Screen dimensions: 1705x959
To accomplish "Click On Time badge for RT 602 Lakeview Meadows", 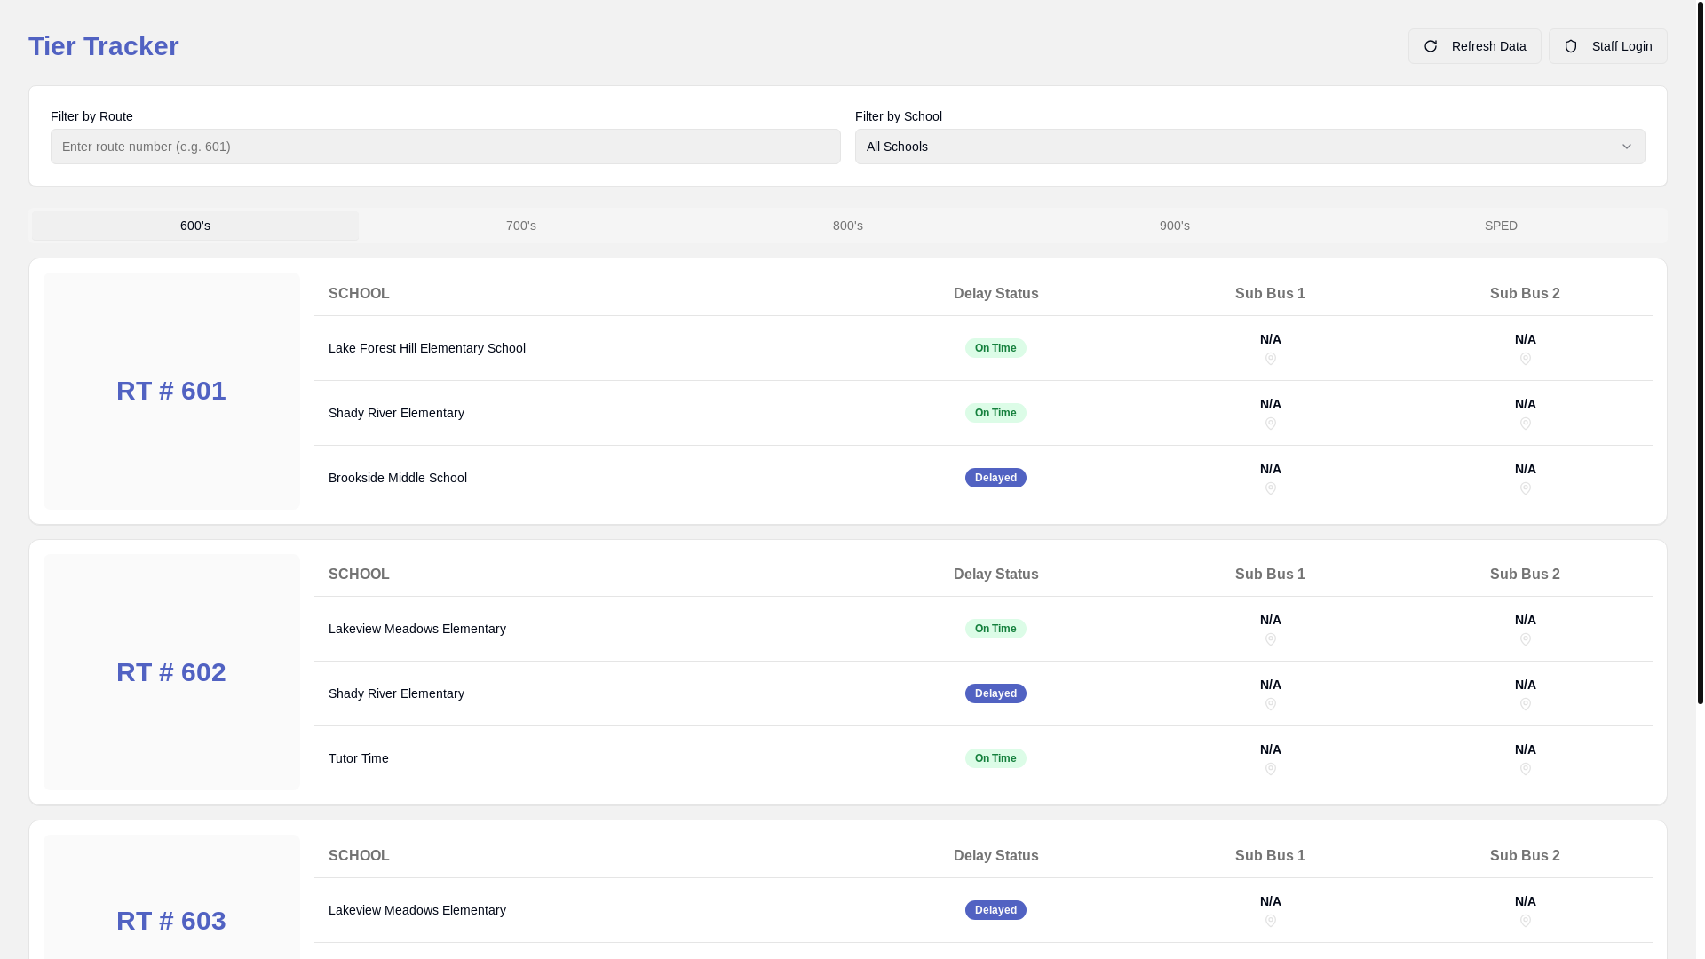I will 995,629.
